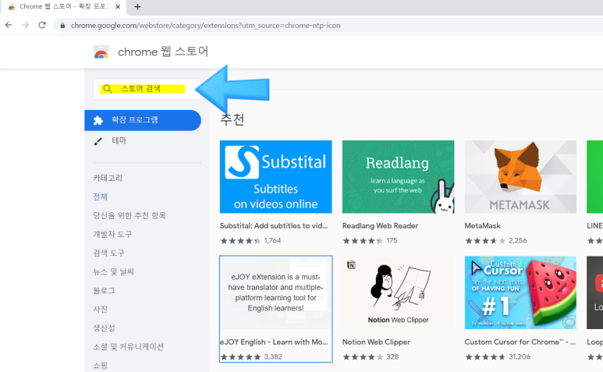
Task: Click the Readlang star rating 175
Action: (x=370, y=241)
